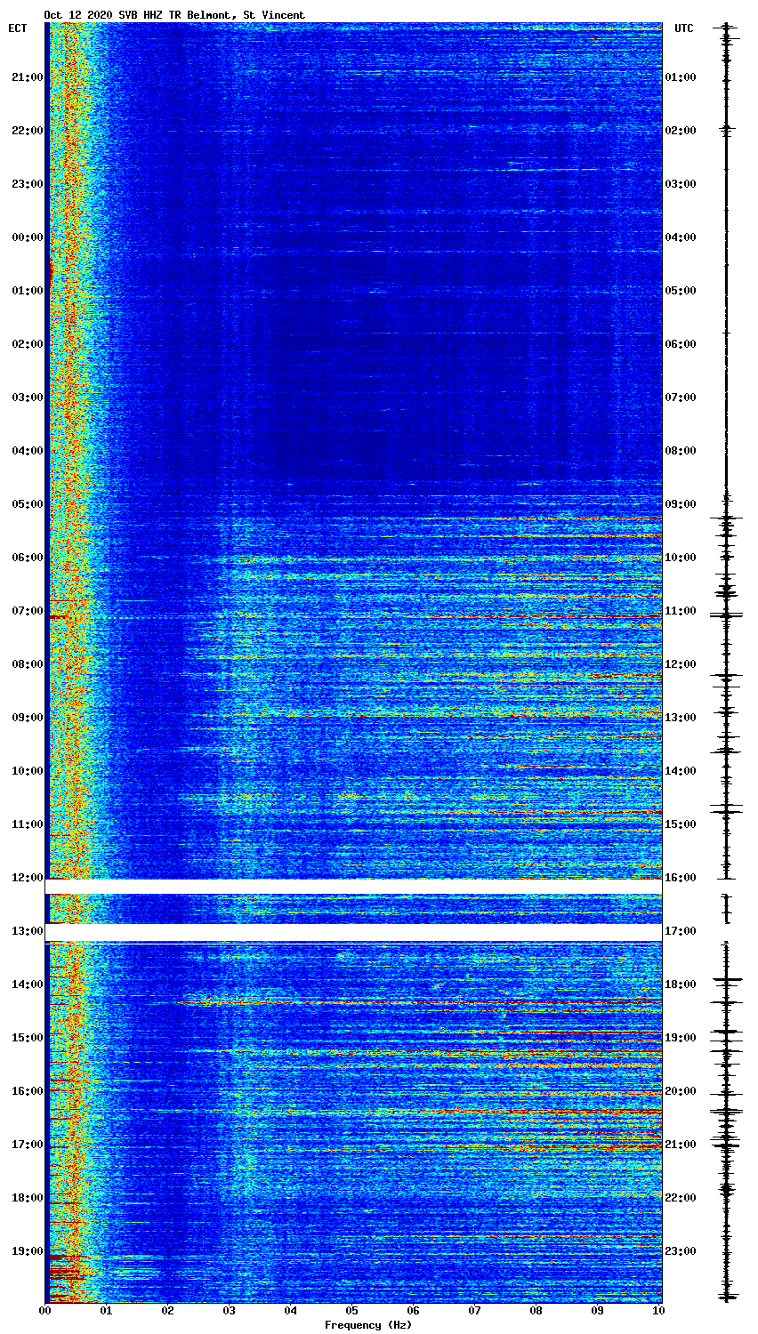This screenshot has width=758, height=1334.
Task: Click the 07 frequency tick label
Action: 474,1311
